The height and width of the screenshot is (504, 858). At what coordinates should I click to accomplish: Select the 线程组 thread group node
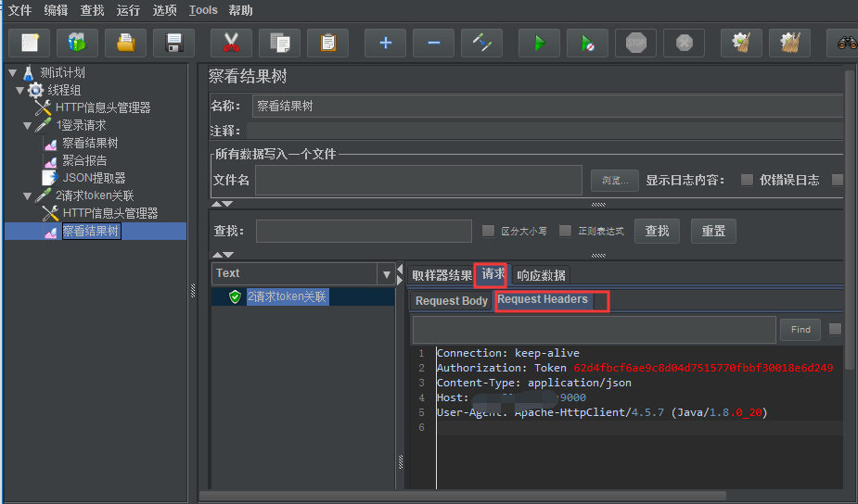click(64, 90)
